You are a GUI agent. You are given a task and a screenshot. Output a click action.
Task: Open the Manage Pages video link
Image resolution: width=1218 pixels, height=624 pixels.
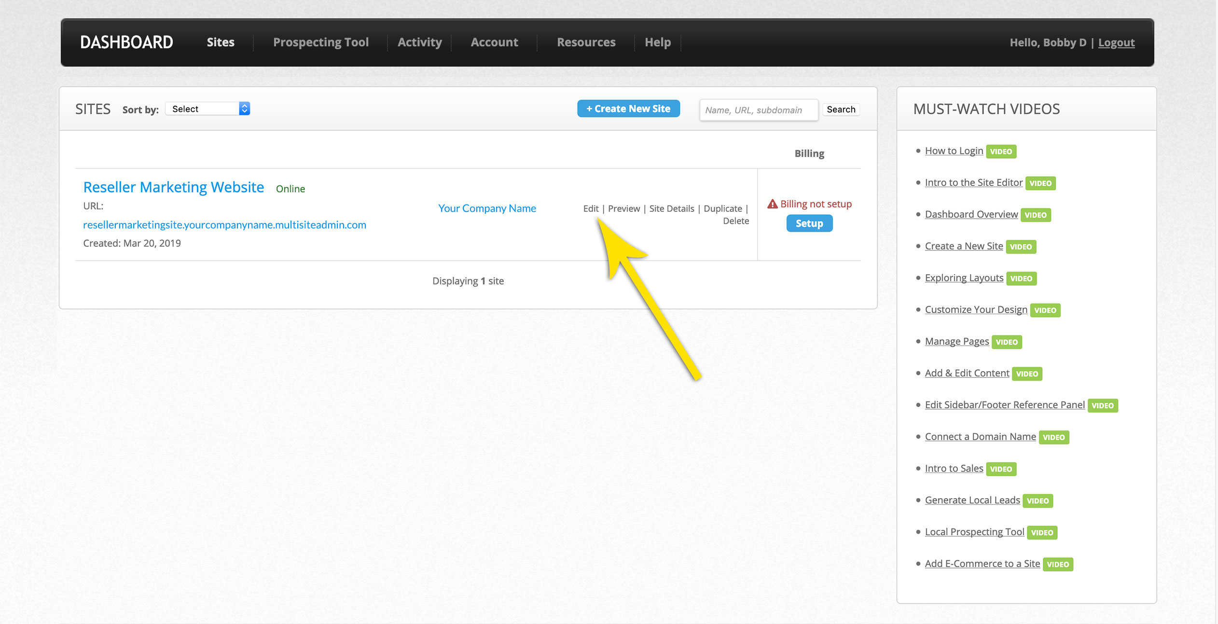pos(957,342)
